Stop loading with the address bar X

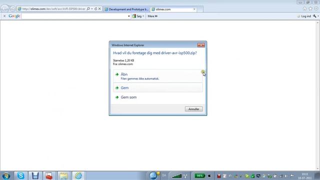(x=99, y=9)
